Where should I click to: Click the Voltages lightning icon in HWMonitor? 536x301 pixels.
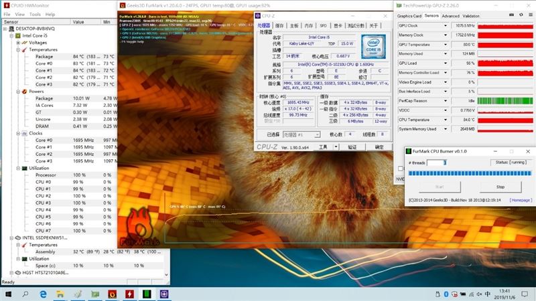point(25,43)
